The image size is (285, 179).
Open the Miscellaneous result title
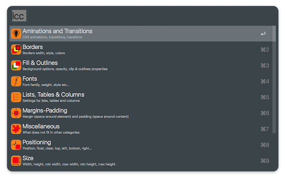click(x=41, y=126)
